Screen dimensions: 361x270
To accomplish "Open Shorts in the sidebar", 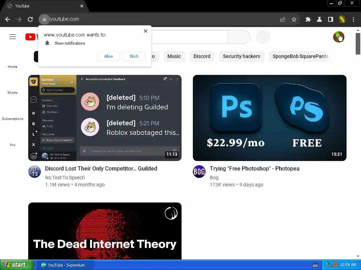I will (x=12, y=92).
